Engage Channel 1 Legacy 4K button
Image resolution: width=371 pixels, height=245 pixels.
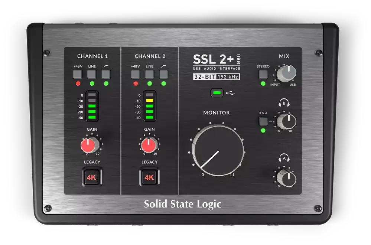pyautogui.click(x=92, y=177)
